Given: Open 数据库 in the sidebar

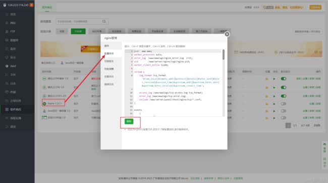Looking at the screenshot, I should [x=14, y=40].
